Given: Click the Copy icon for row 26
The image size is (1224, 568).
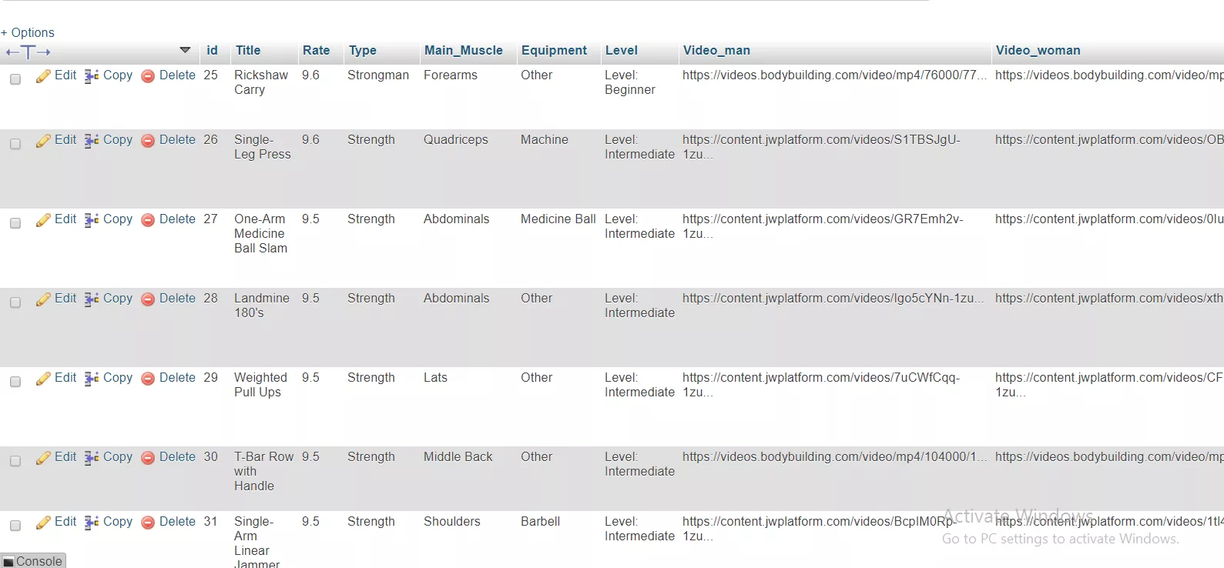Looking at the screenshot, I should (92, 140).
